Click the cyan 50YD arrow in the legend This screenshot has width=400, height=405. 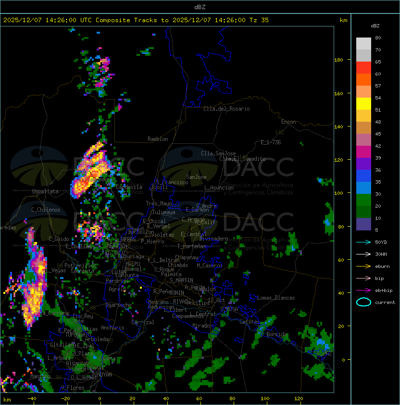point(363,242)
